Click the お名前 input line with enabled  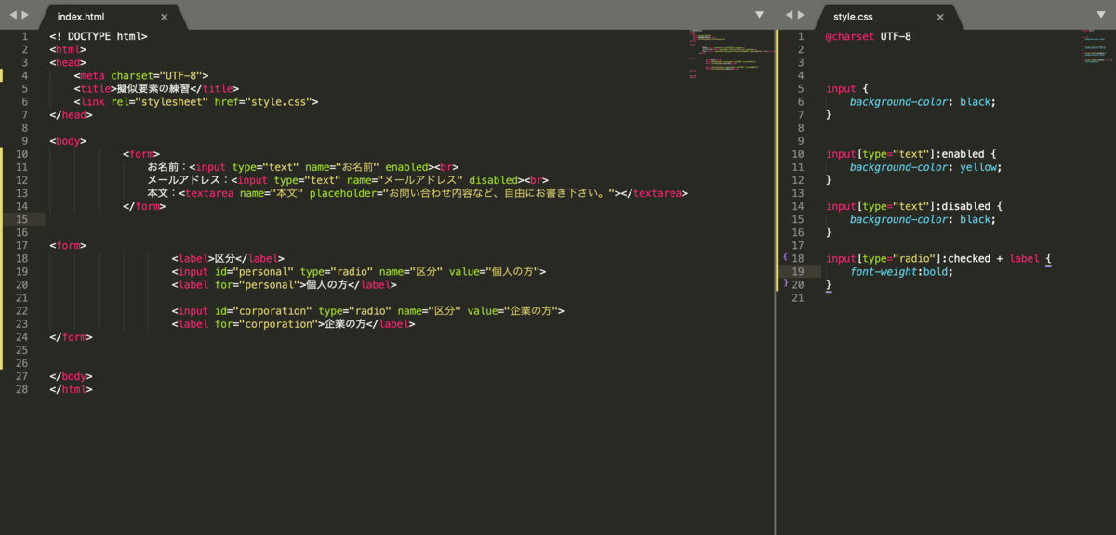click(x=303, y=167)
